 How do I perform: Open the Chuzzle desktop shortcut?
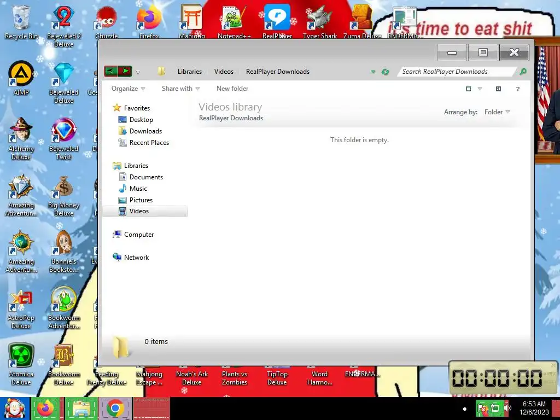107,22
